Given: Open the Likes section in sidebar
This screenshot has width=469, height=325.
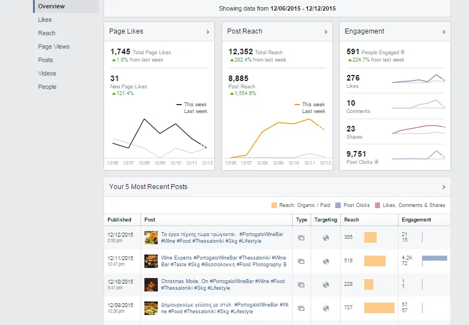Looking at the screenshot, I should (x=45, y=20).
